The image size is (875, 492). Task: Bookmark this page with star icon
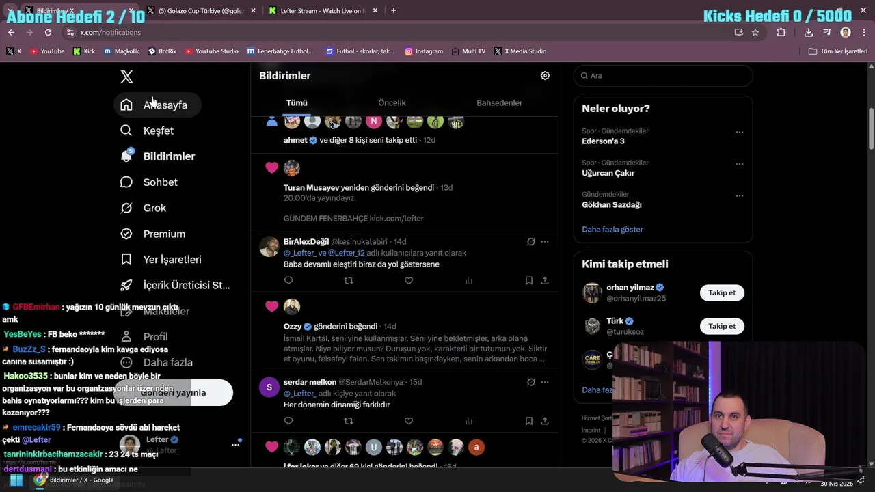(x=755, y=32)
